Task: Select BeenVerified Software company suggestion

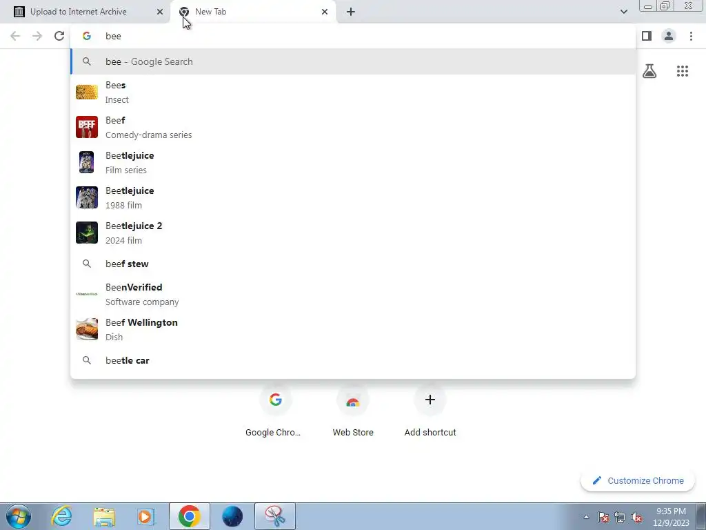Action: (353, 294)
